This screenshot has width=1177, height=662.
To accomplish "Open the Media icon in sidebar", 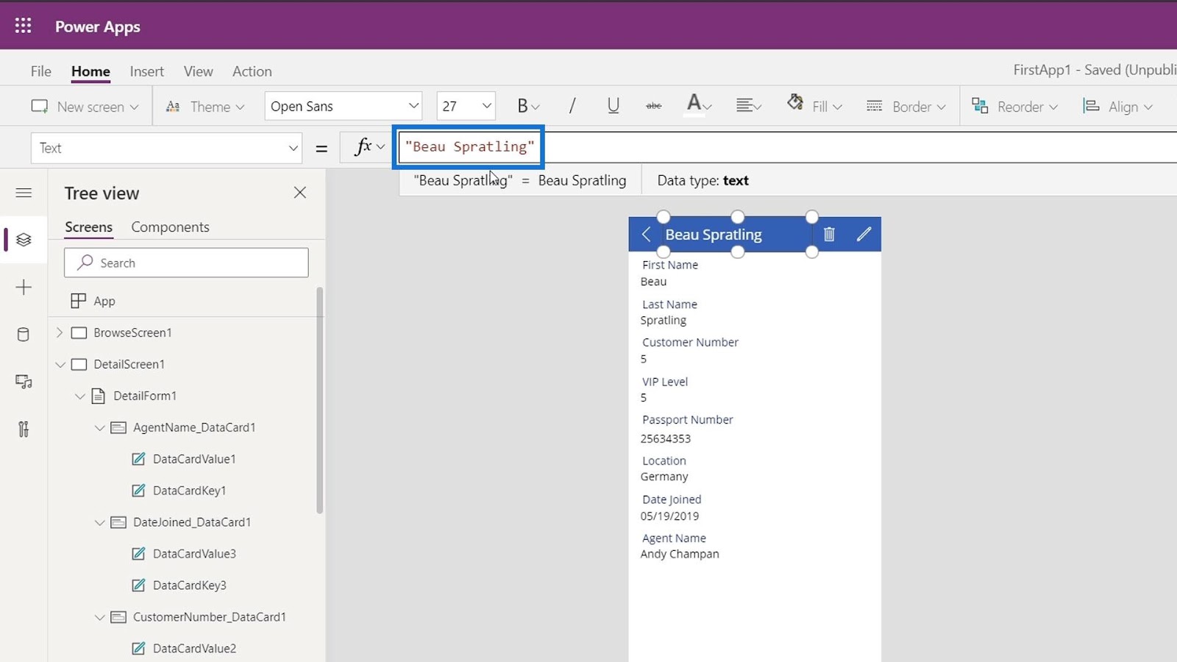I will [x=24, y=382].
